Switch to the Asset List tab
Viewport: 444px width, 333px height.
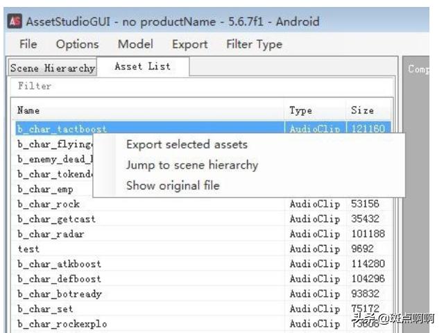[142, 67]
